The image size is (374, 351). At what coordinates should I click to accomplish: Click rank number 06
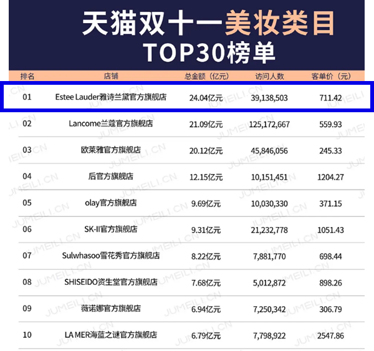(27, 229)
